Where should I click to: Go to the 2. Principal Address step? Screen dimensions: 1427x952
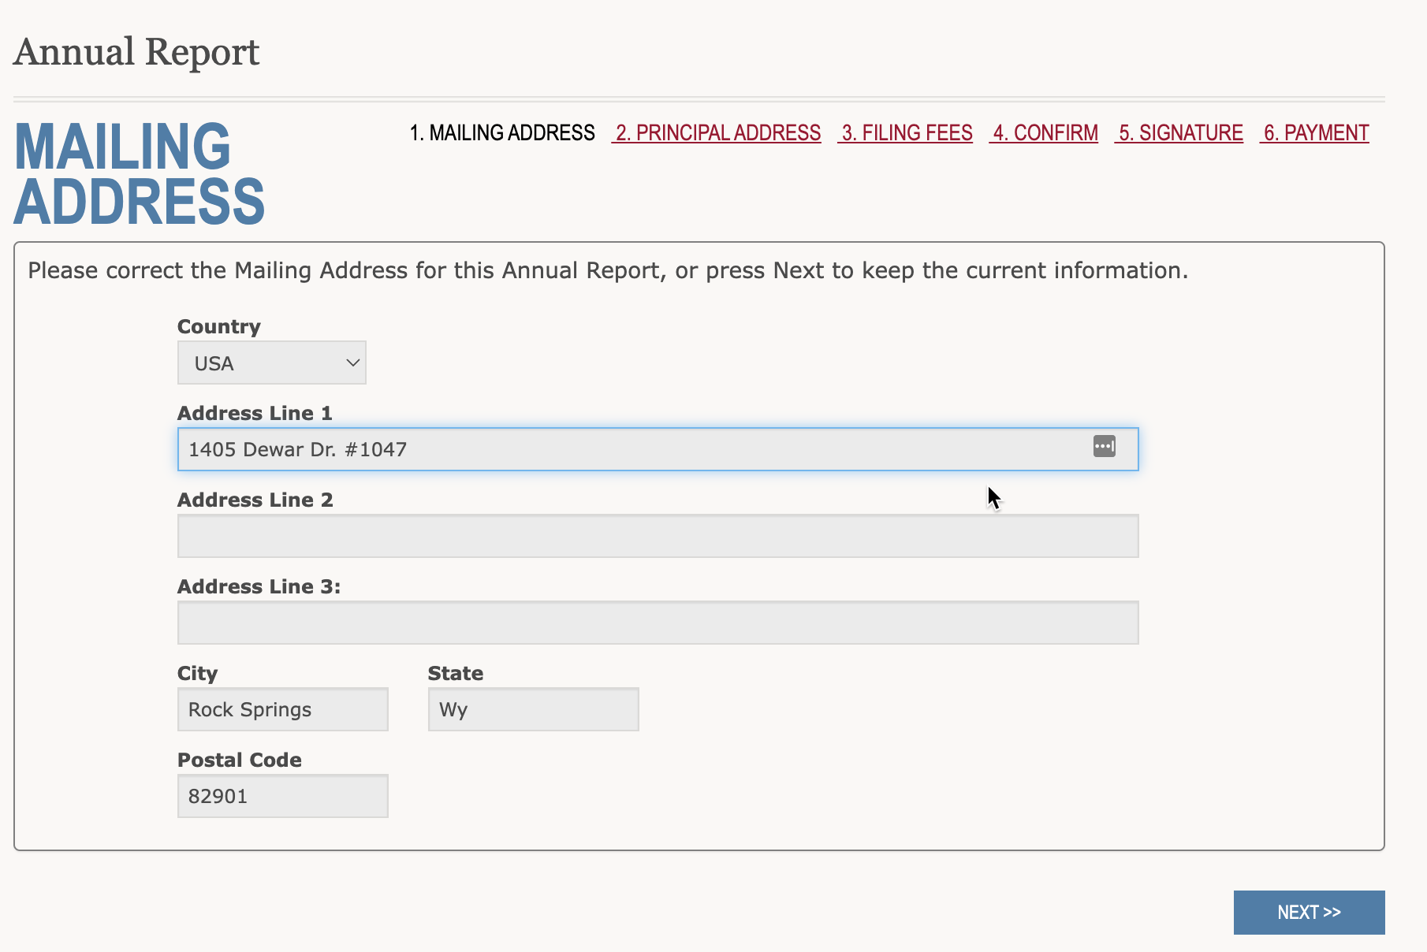(717, 133)
